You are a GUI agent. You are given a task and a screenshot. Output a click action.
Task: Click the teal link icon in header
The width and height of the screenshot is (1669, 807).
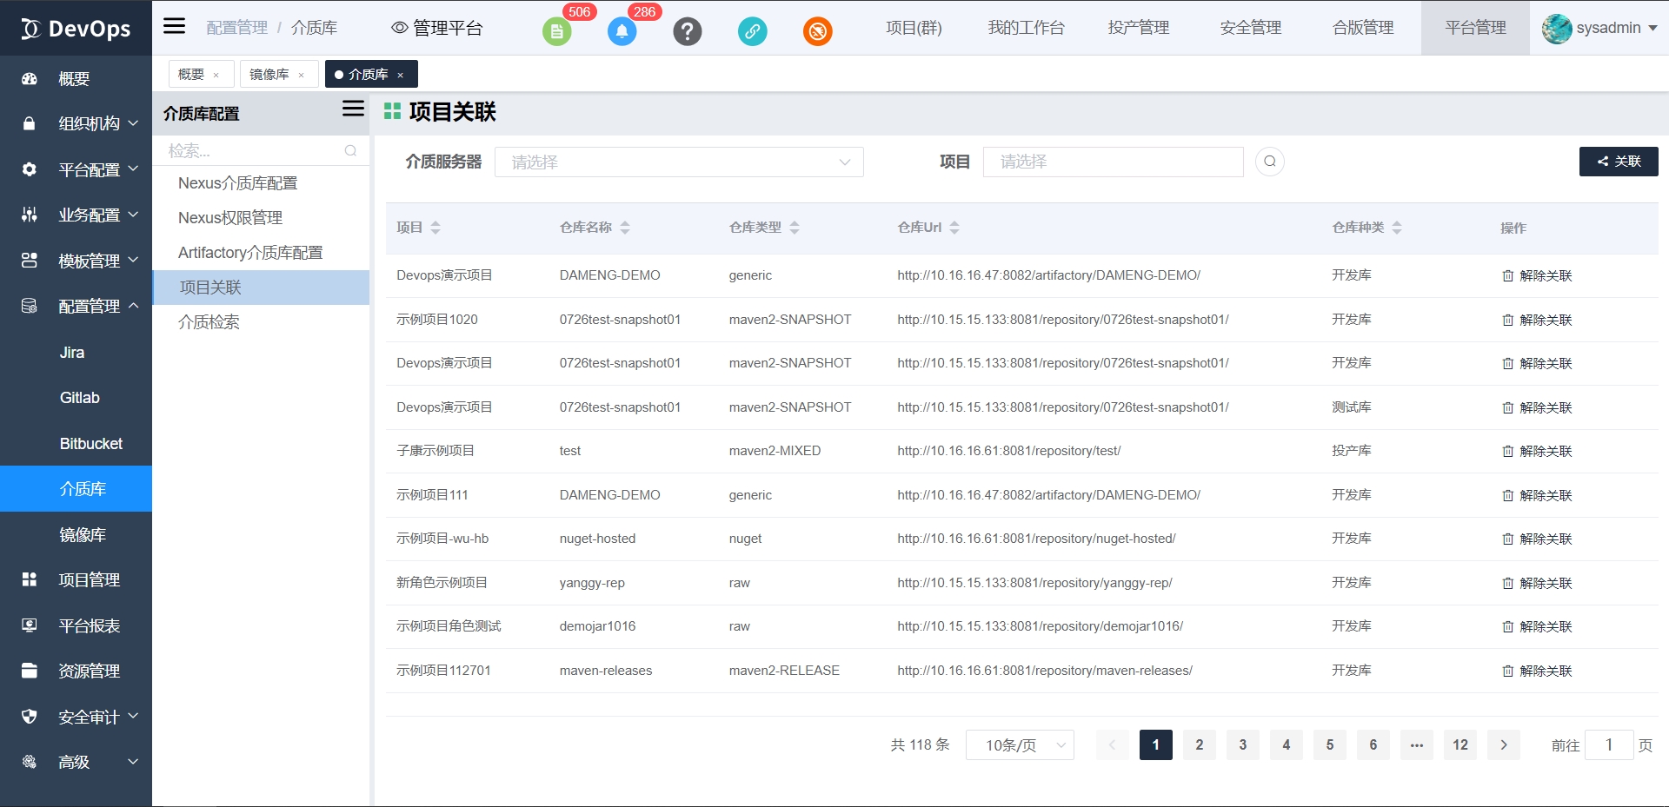pos(752,32)
